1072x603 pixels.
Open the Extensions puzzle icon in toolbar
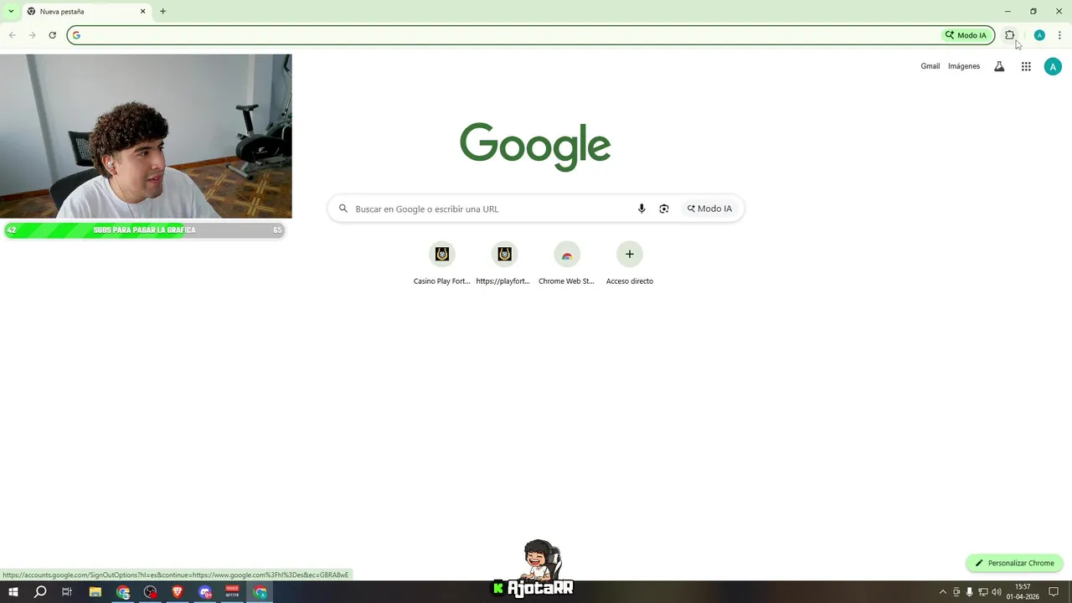[x=1009, y=35]
